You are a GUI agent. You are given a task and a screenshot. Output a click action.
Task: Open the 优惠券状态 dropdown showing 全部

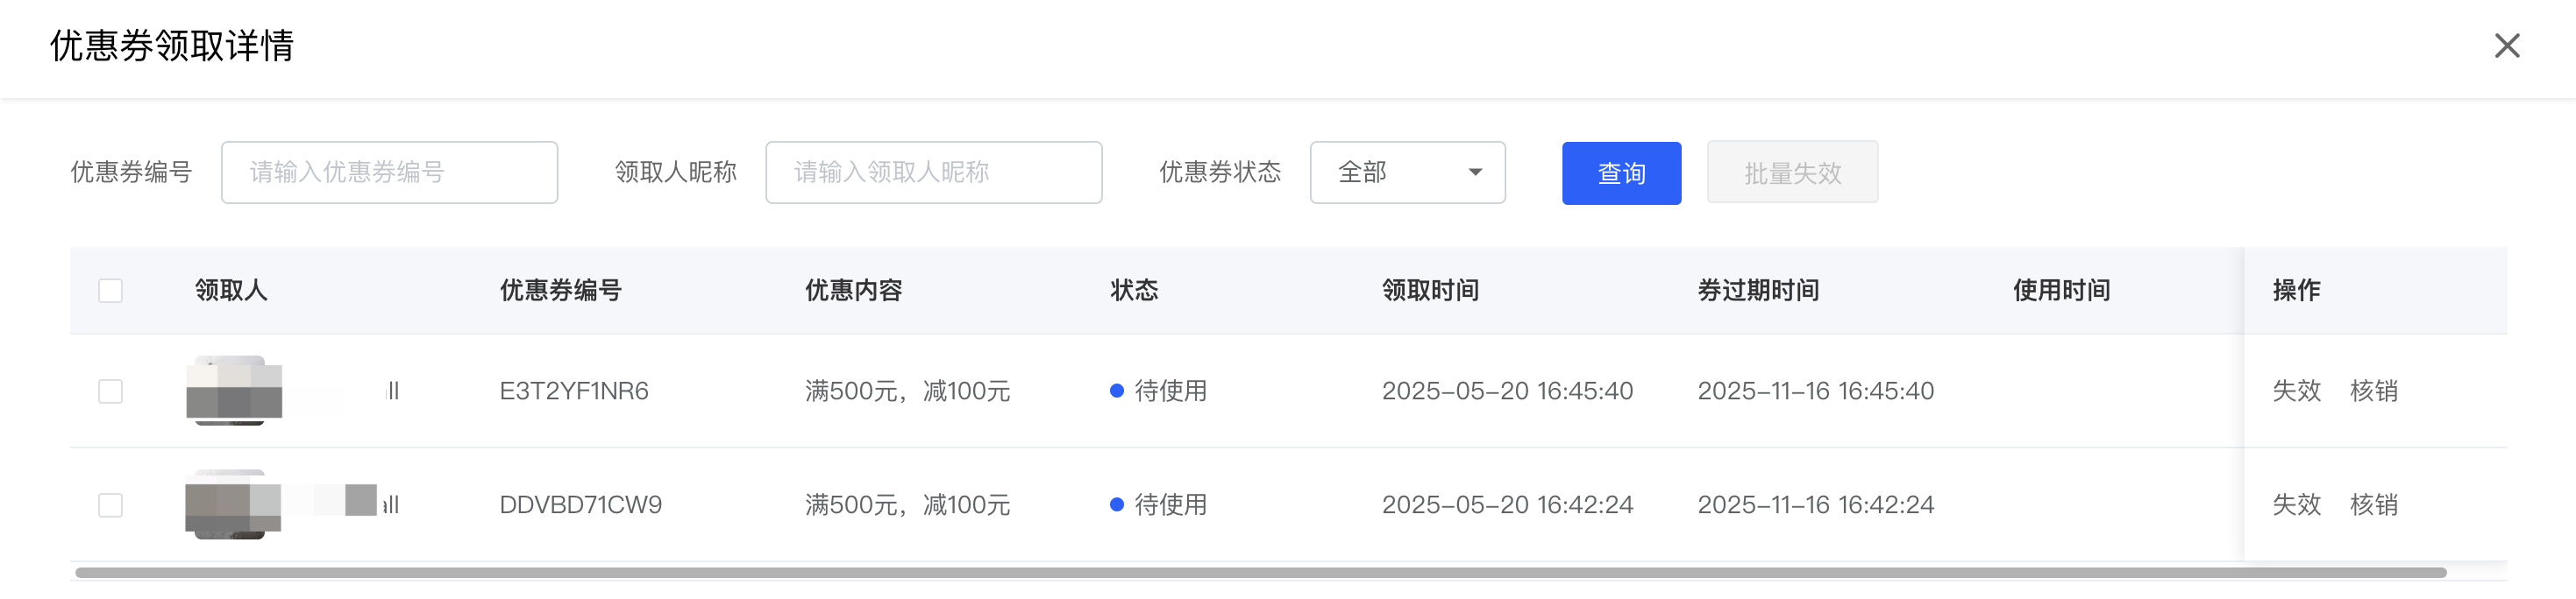[x=1406, y=173]
